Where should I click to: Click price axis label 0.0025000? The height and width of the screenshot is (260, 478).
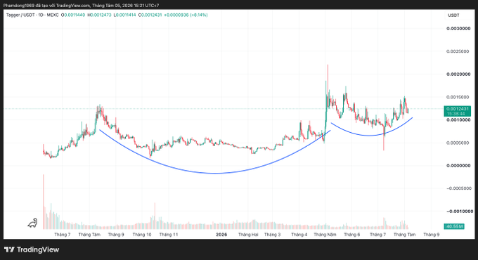click(x=458, y=51)
